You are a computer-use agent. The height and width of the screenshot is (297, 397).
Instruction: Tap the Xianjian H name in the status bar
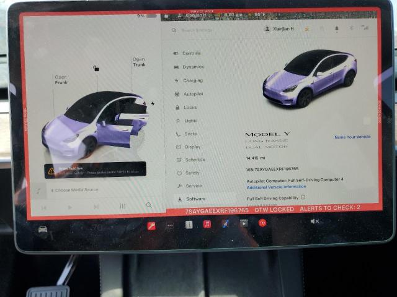pos(195,15)
